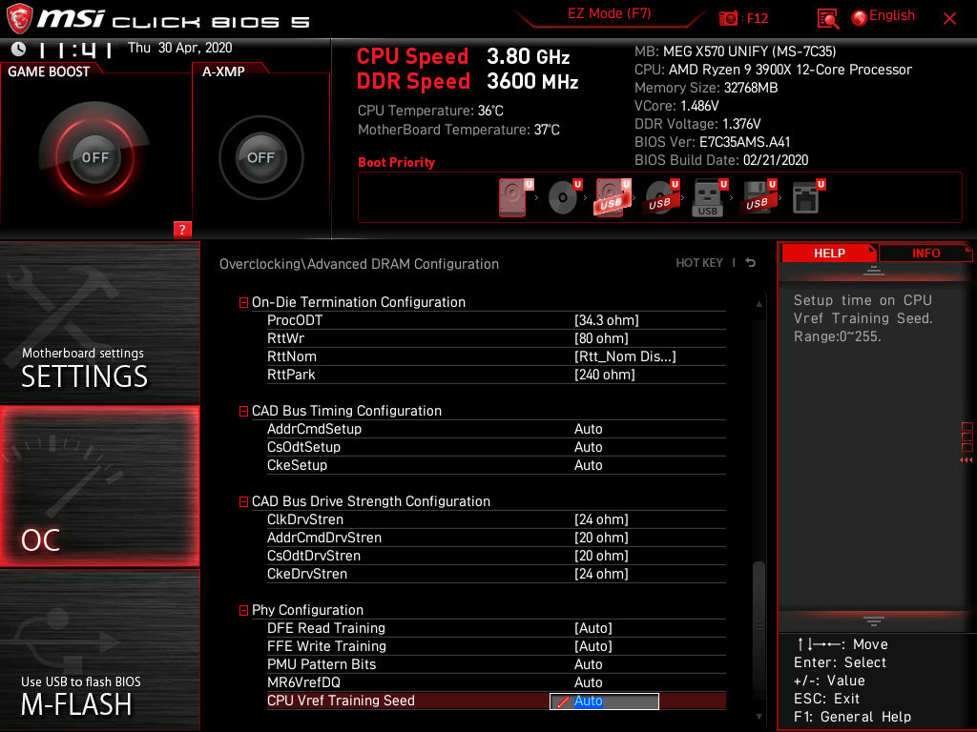Take a screenshot with the F12 camera icon

(728, 19)
